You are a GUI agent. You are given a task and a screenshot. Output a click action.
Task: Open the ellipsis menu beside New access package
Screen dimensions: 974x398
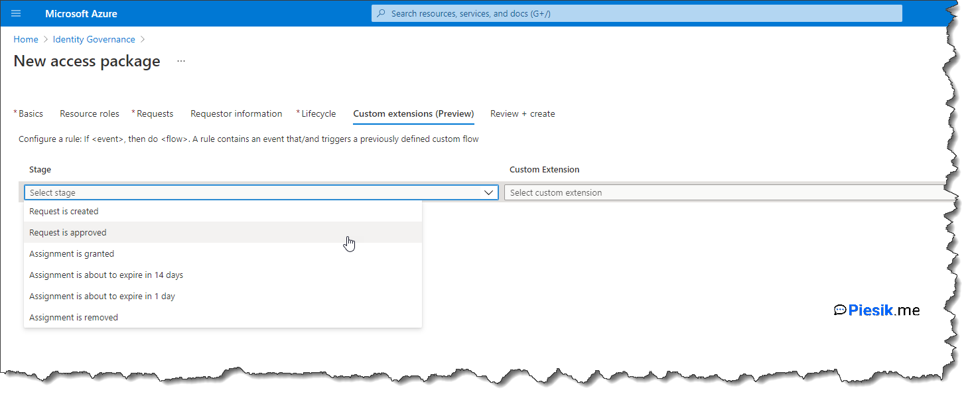(x=181, y=61)
